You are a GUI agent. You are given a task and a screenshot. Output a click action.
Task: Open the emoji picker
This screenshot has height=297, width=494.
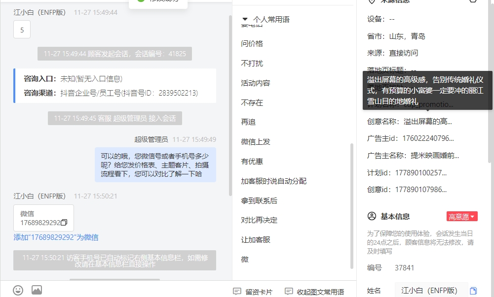point(18,290)
